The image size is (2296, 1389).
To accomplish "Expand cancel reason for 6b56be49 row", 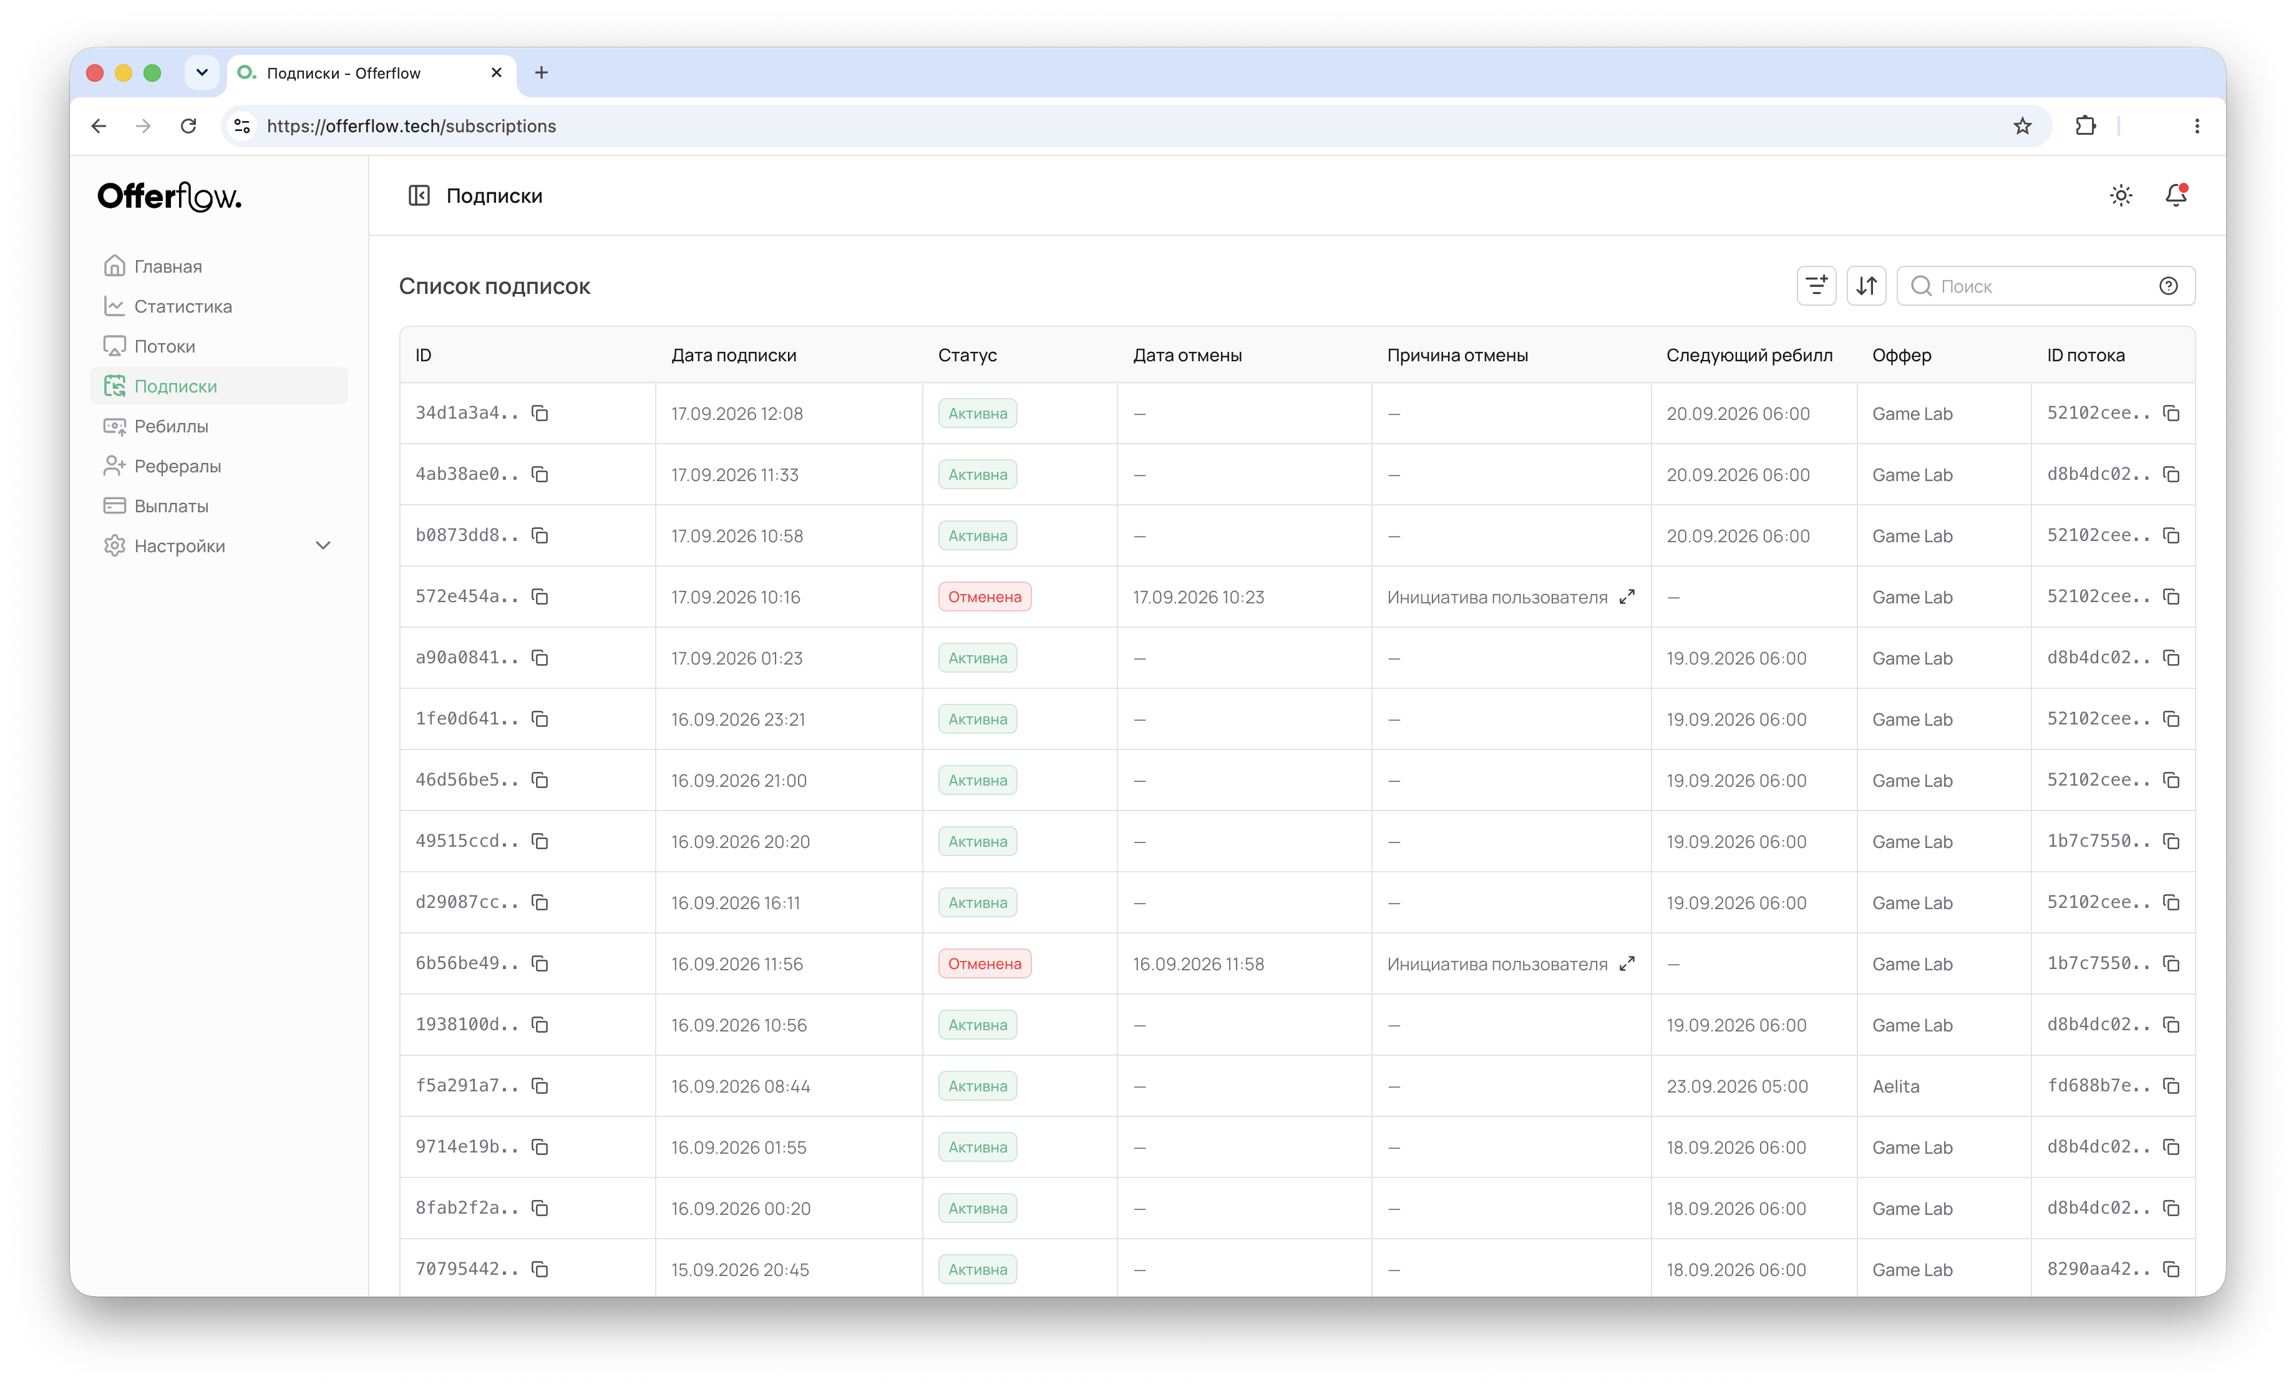I will pyautogui.click(x=1627, y=964).
